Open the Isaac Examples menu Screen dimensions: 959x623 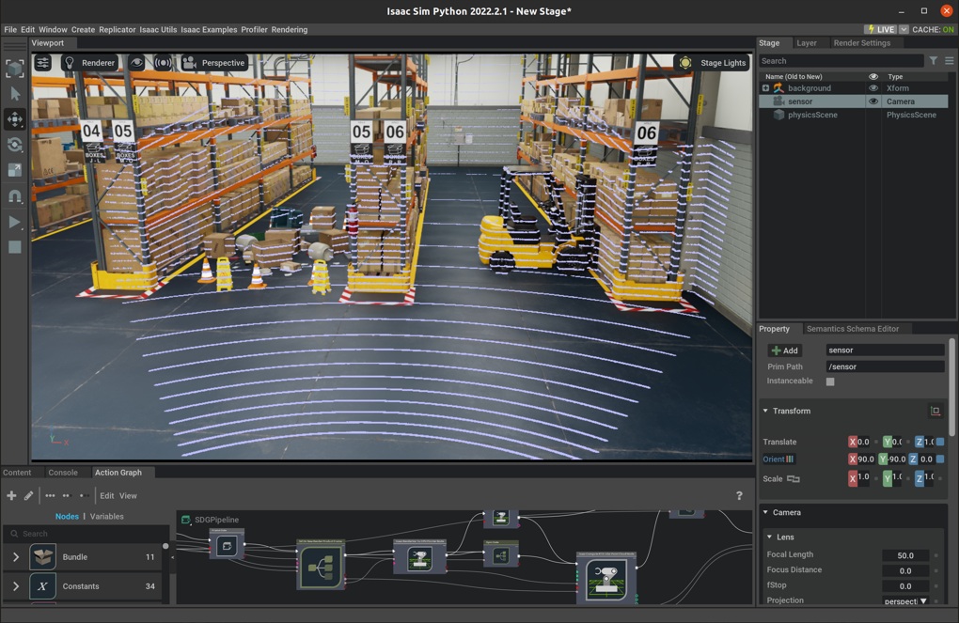tap(209, 29)
